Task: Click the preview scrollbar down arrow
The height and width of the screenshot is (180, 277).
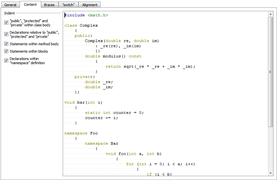Action: click(271, 173)
